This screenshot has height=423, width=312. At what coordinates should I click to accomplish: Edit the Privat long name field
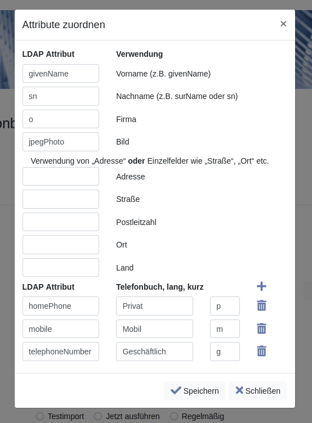154,306
